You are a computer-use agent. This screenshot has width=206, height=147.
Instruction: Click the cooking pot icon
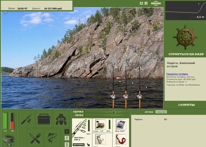click(9, 140)
